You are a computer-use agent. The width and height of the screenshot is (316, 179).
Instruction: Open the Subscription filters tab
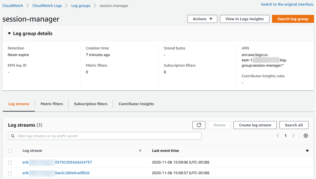(x=91, y=104)
